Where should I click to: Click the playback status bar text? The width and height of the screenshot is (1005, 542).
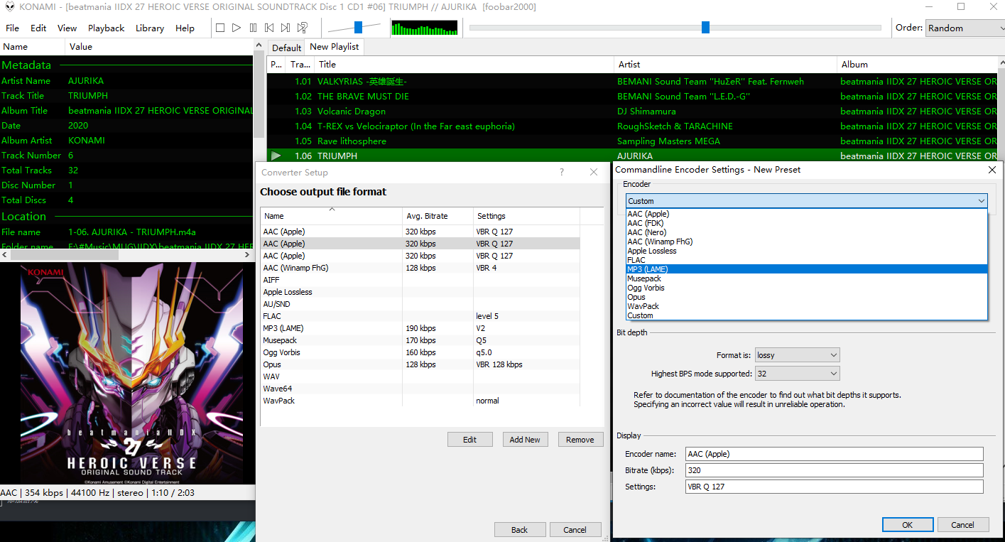(97, 493)
